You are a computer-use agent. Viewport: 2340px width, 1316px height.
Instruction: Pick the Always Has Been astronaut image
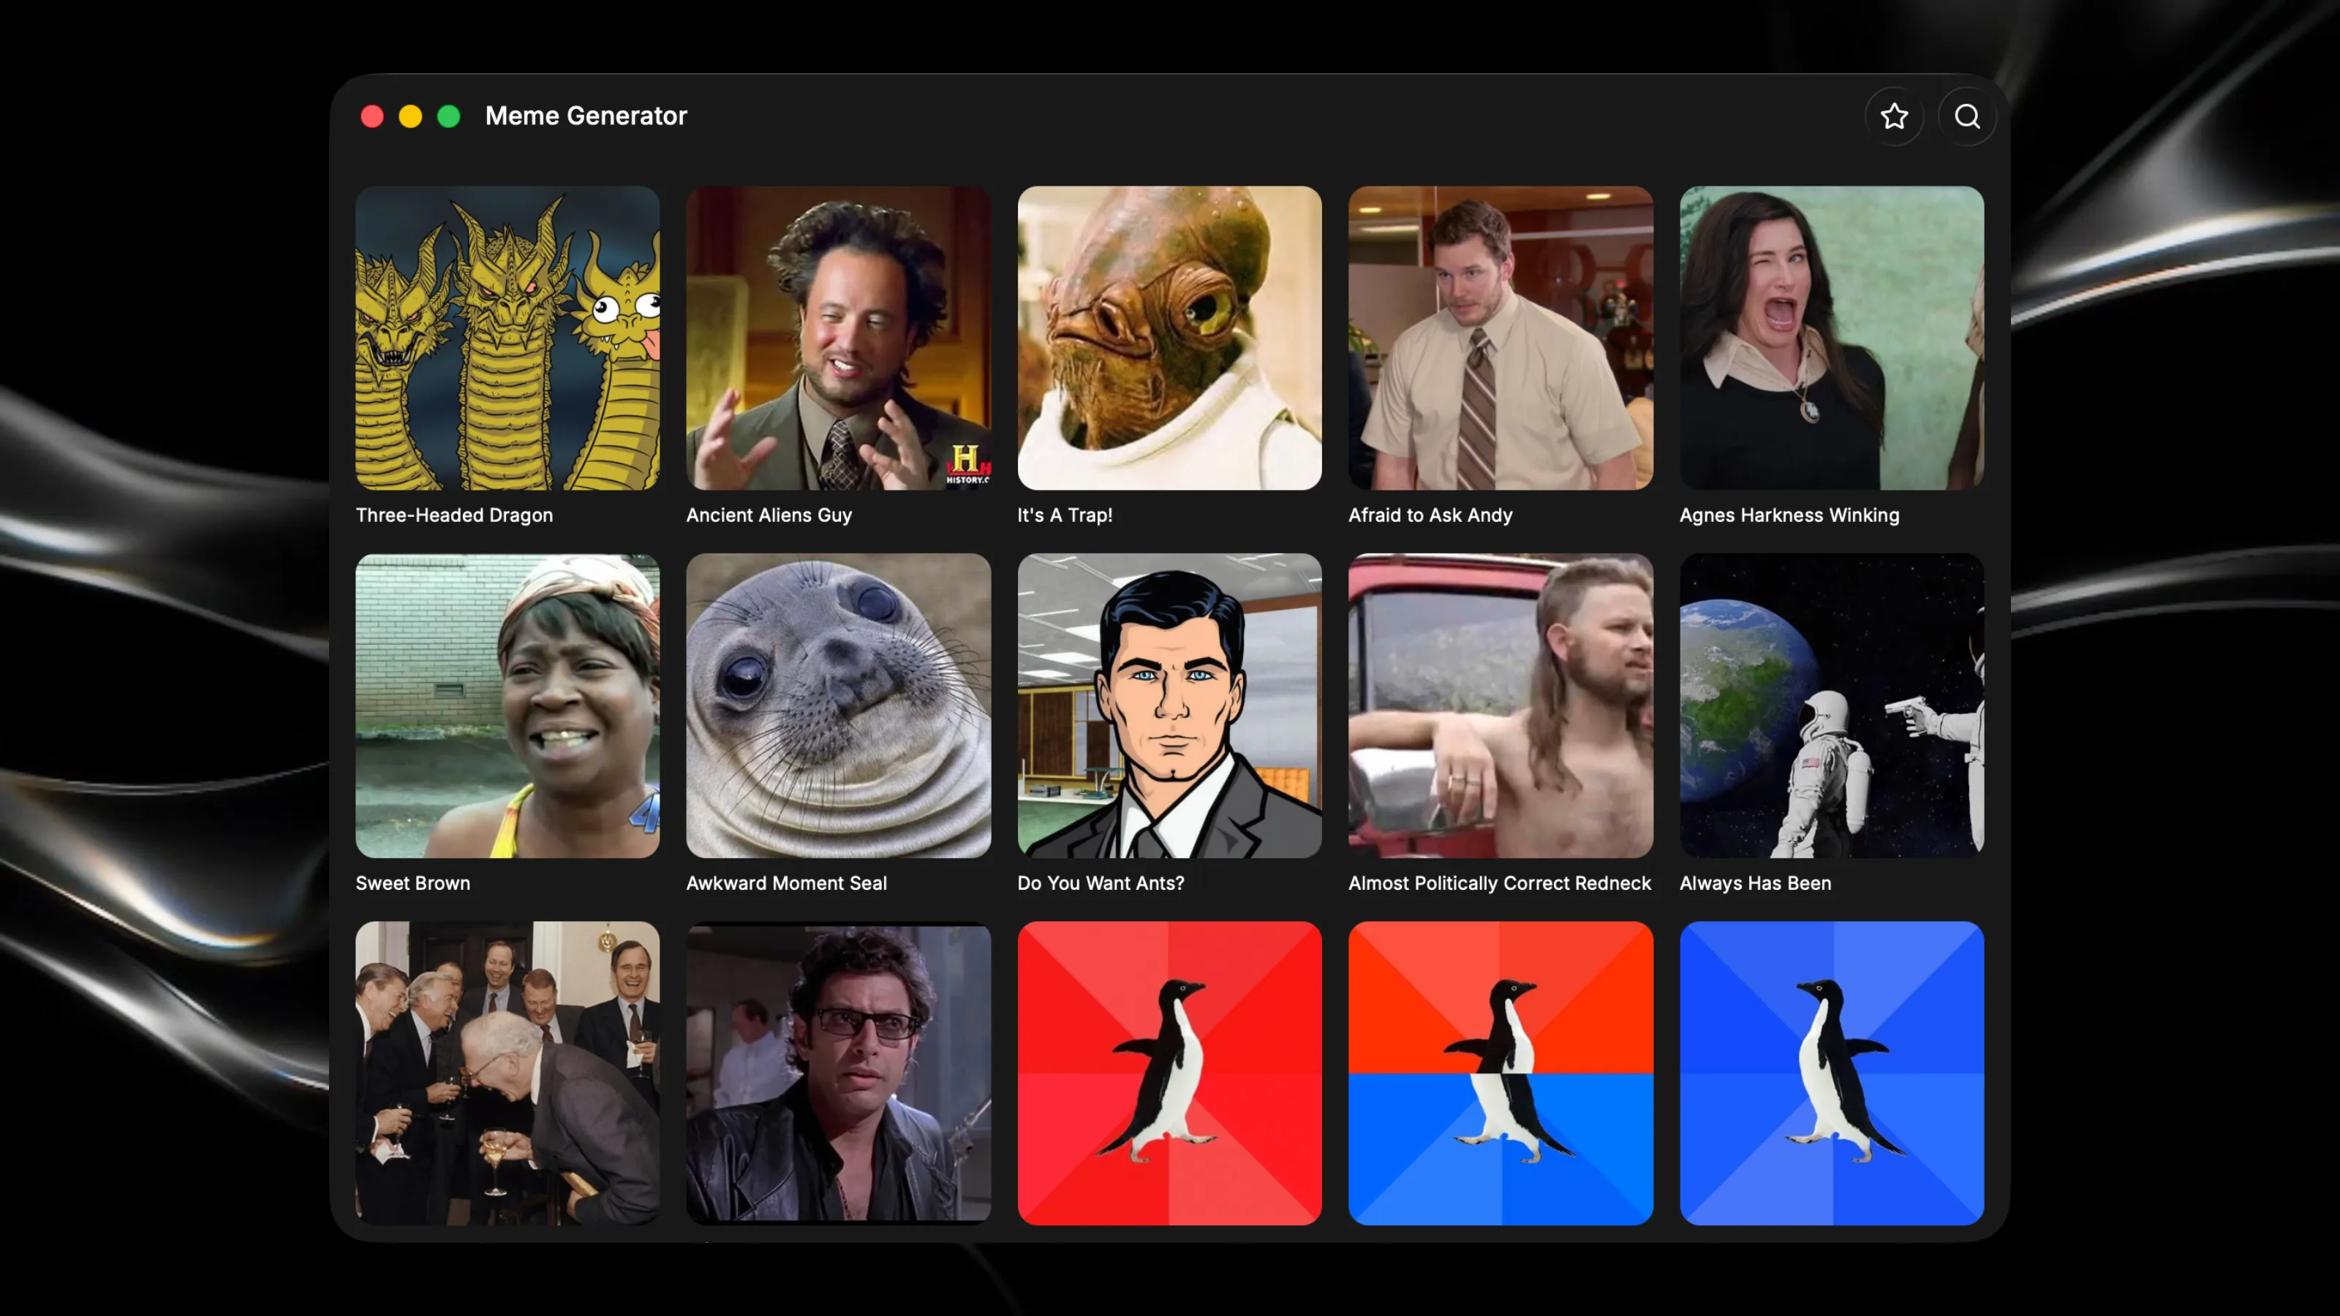[x=1833, y=706]
